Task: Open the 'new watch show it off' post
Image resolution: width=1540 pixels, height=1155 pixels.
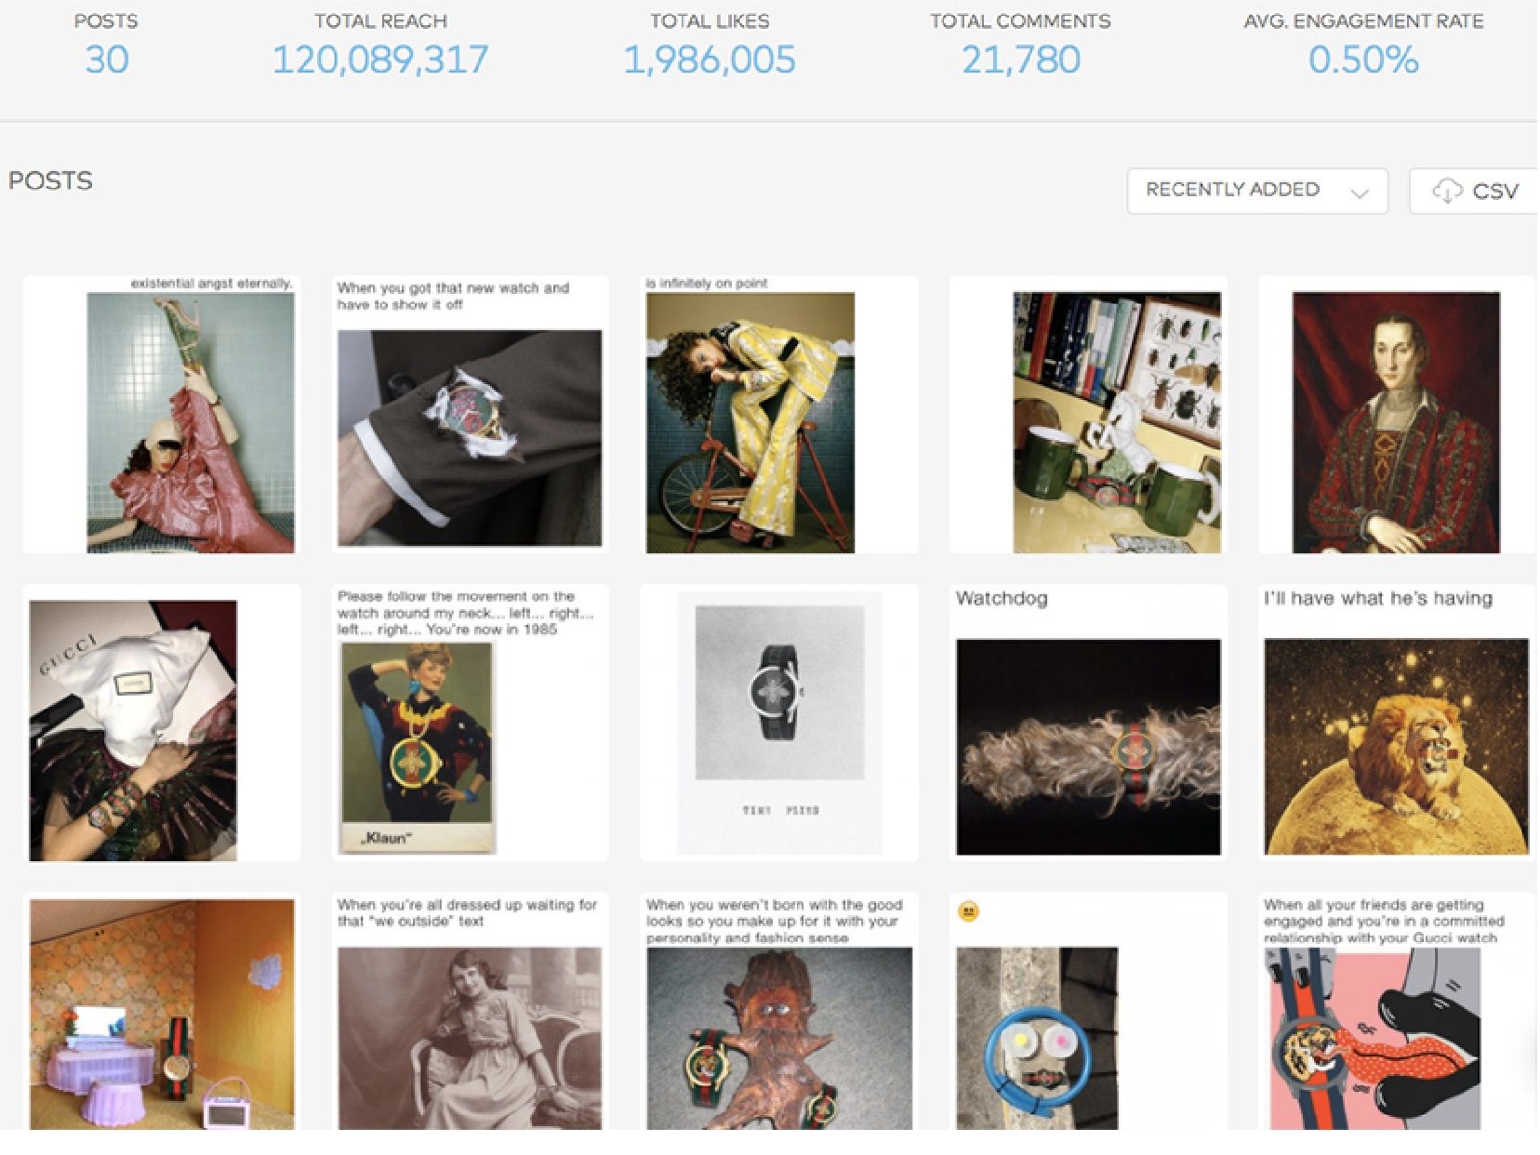Action: [x=470, y=415]
